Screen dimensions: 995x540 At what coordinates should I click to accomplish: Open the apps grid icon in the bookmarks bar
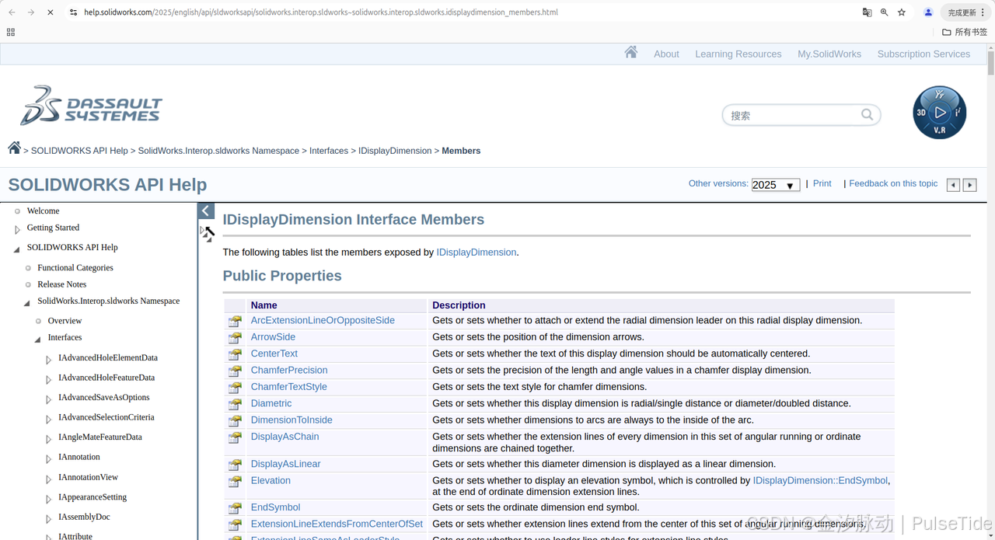(x=11, y=32)
